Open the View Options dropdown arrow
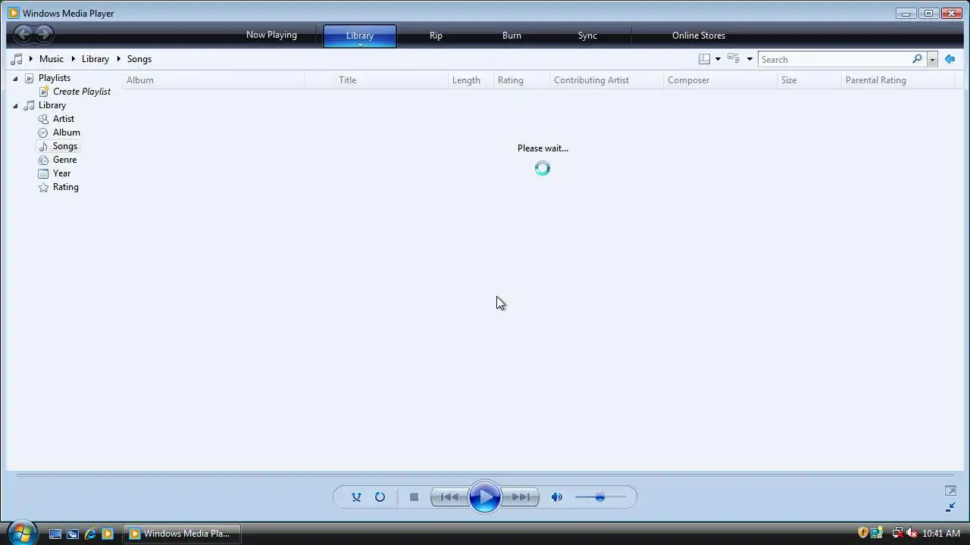The width and height of the screenshot is (970, 545). tap(749, 59)
